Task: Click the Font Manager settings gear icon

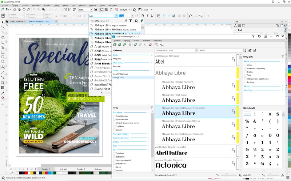Action: pyautogui.click(x=259, y=36)
